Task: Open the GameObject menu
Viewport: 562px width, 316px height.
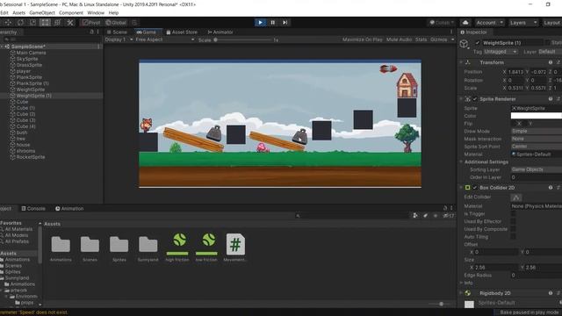Action: point(42,13)
